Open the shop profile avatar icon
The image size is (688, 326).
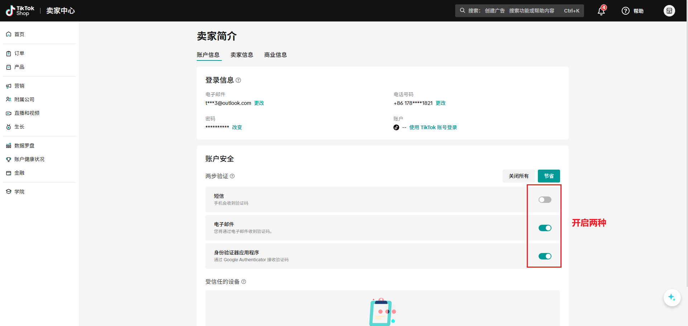pyautogui.click(x=669, y=11)
